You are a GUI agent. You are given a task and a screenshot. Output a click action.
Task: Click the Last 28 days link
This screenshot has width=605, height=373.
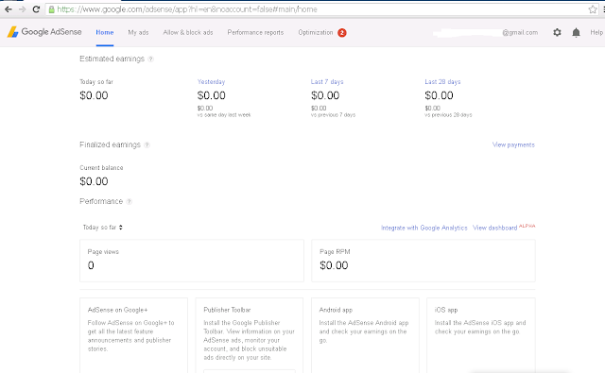[x=442, y=82]
